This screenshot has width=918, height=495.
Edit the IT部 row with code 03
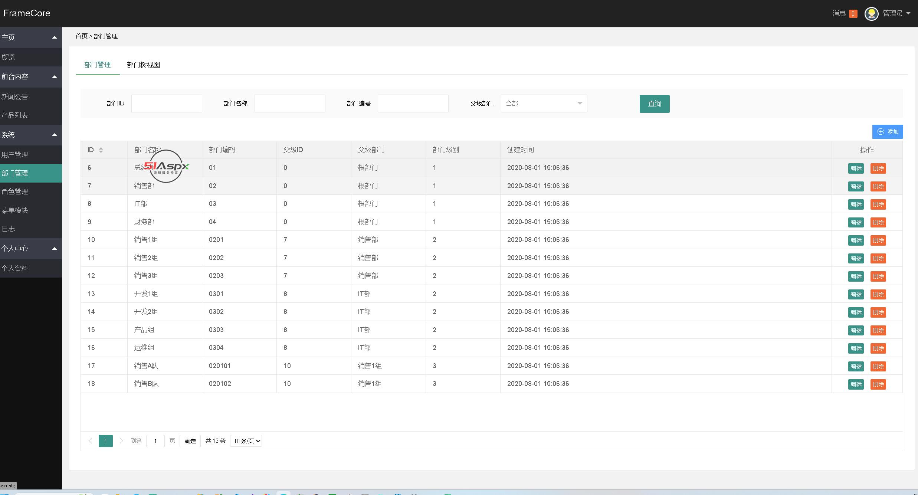click(856, 204)
